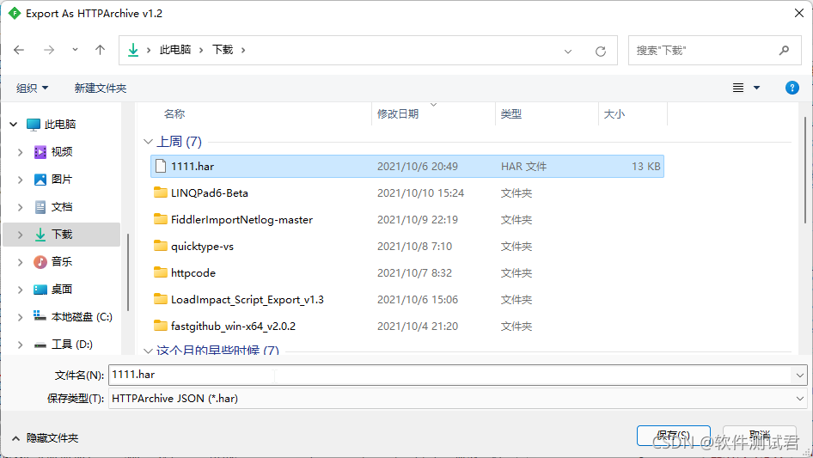Click the 1111.har file icon
The height and width of the screenshot is (458, 813).
(161, 166)
